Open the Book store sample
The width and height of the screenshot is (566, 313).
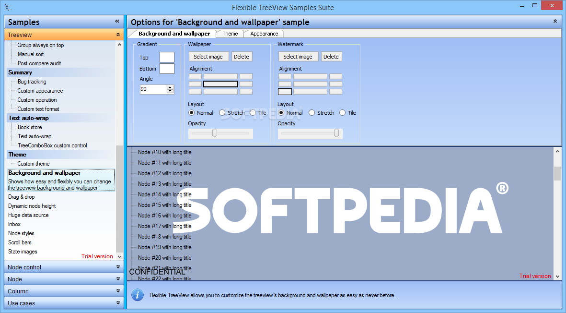click(30, 127)
